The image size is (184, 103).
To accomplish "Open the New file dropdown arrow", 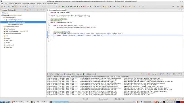I will [4, 7].
